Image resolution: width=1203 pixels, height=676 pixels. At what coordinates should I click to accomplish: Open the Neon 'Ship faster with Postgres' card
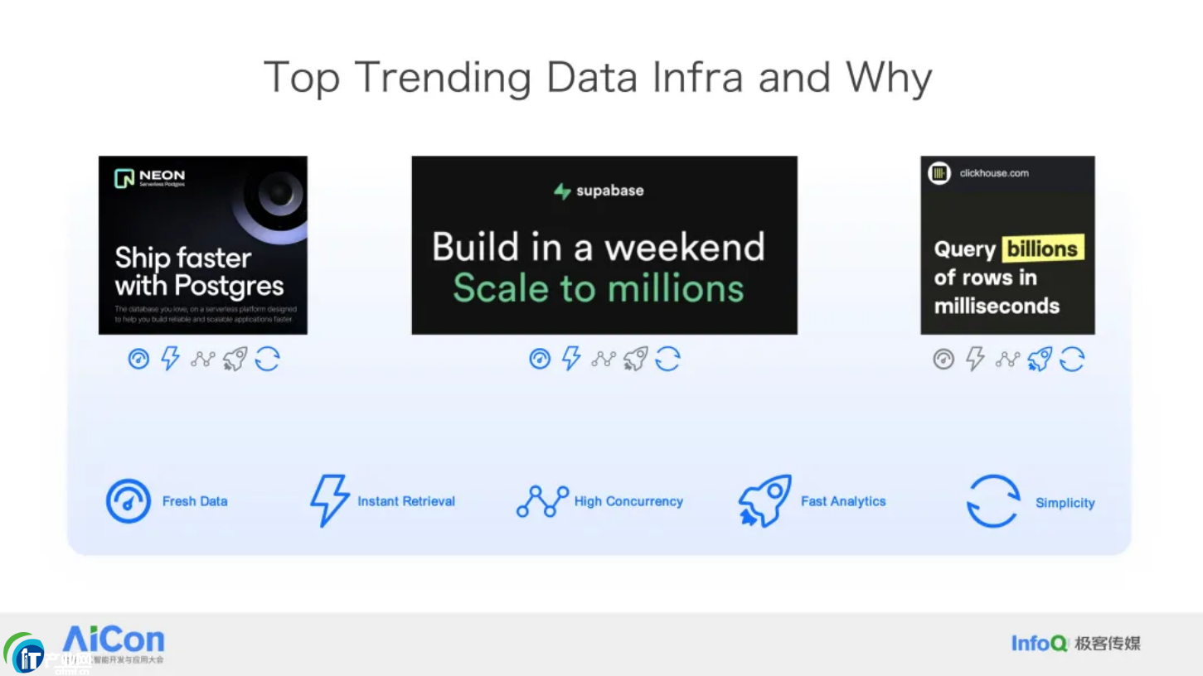[203, 245]
